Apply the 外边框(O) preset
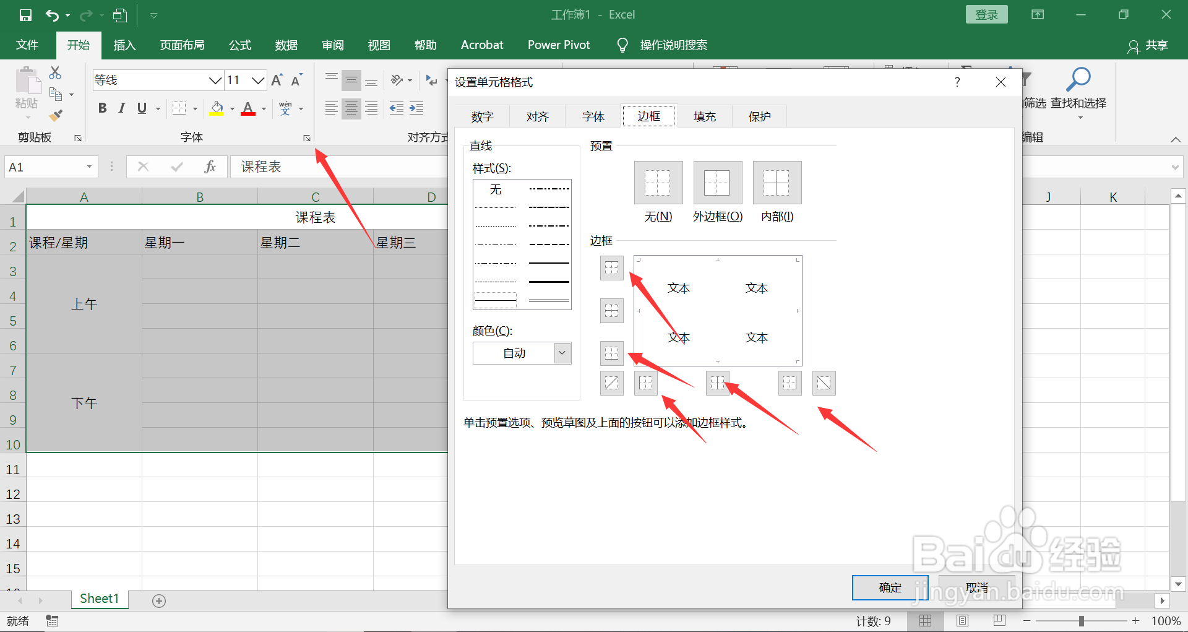The width and height of the screenshot is (1188, 632). (718, 183)
